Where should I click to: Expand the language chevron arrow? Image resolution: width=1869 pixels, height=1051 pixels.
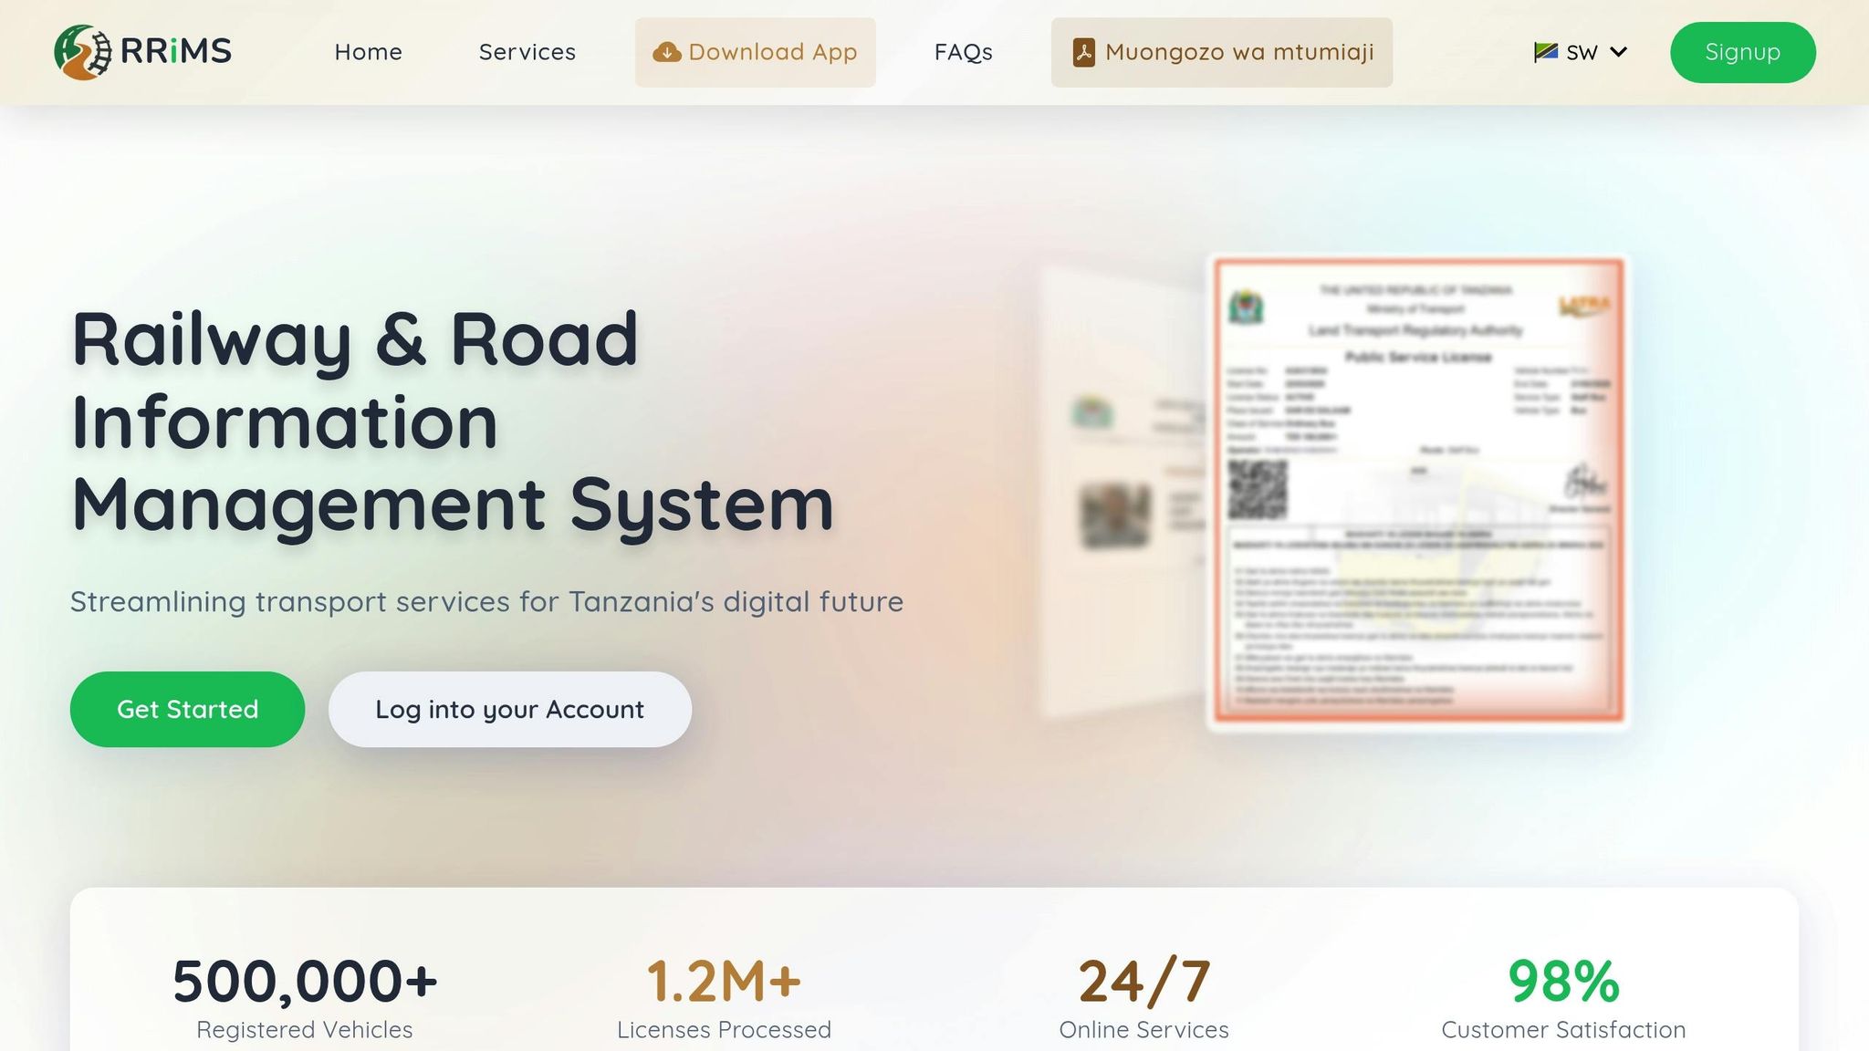(x=1619, y=52)
